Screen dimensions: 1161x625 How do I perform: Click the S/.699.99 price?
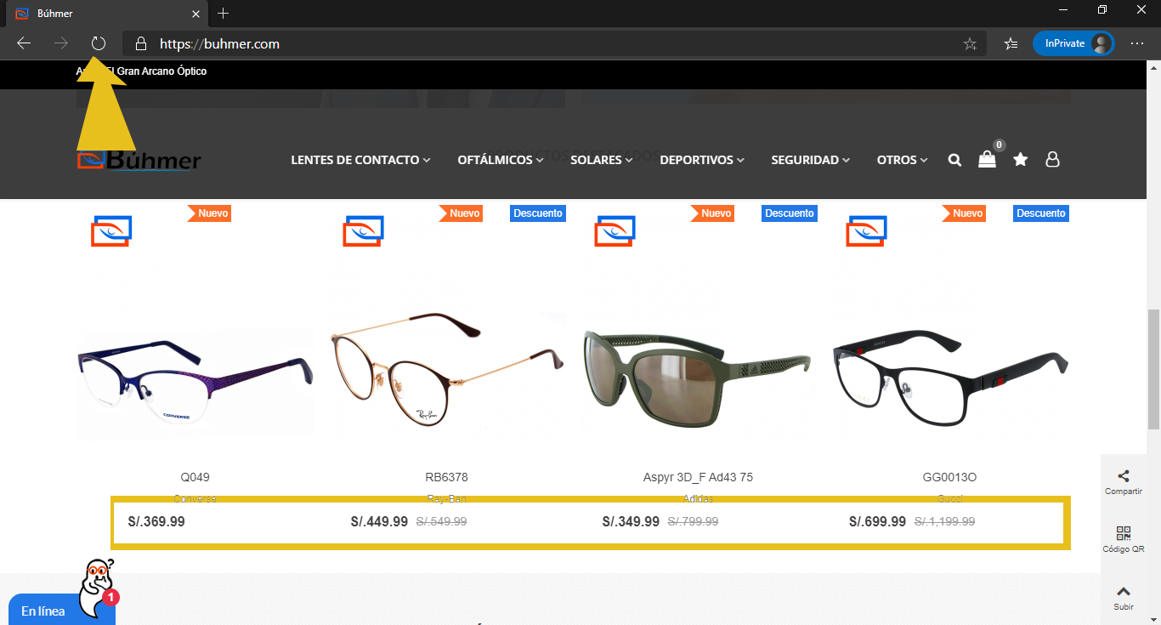(877, 521)
